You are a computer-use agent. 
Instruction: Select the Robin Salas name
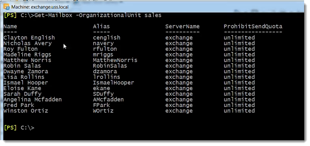(x=22, y=66)
